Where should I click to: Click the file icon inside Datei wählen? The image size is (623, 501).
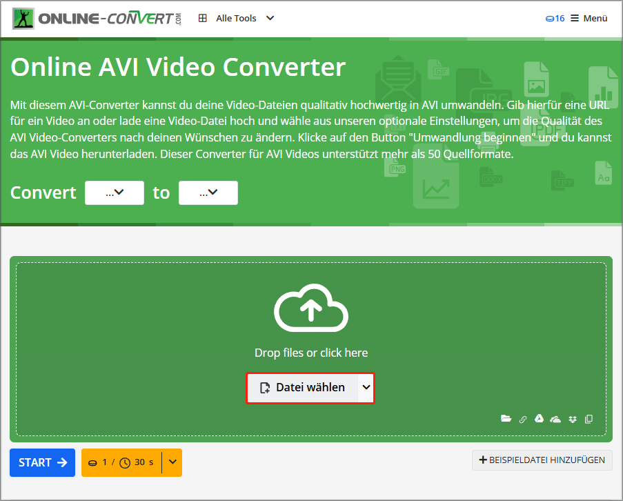tap(265, 388)
